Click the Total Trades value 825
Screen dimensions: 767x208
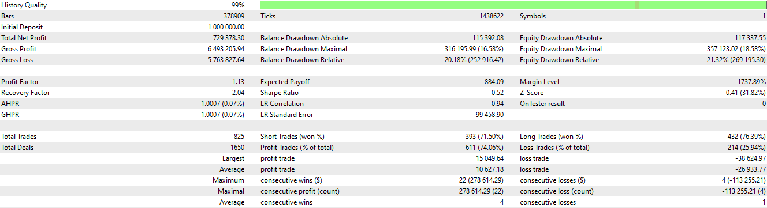coord(239,137)
